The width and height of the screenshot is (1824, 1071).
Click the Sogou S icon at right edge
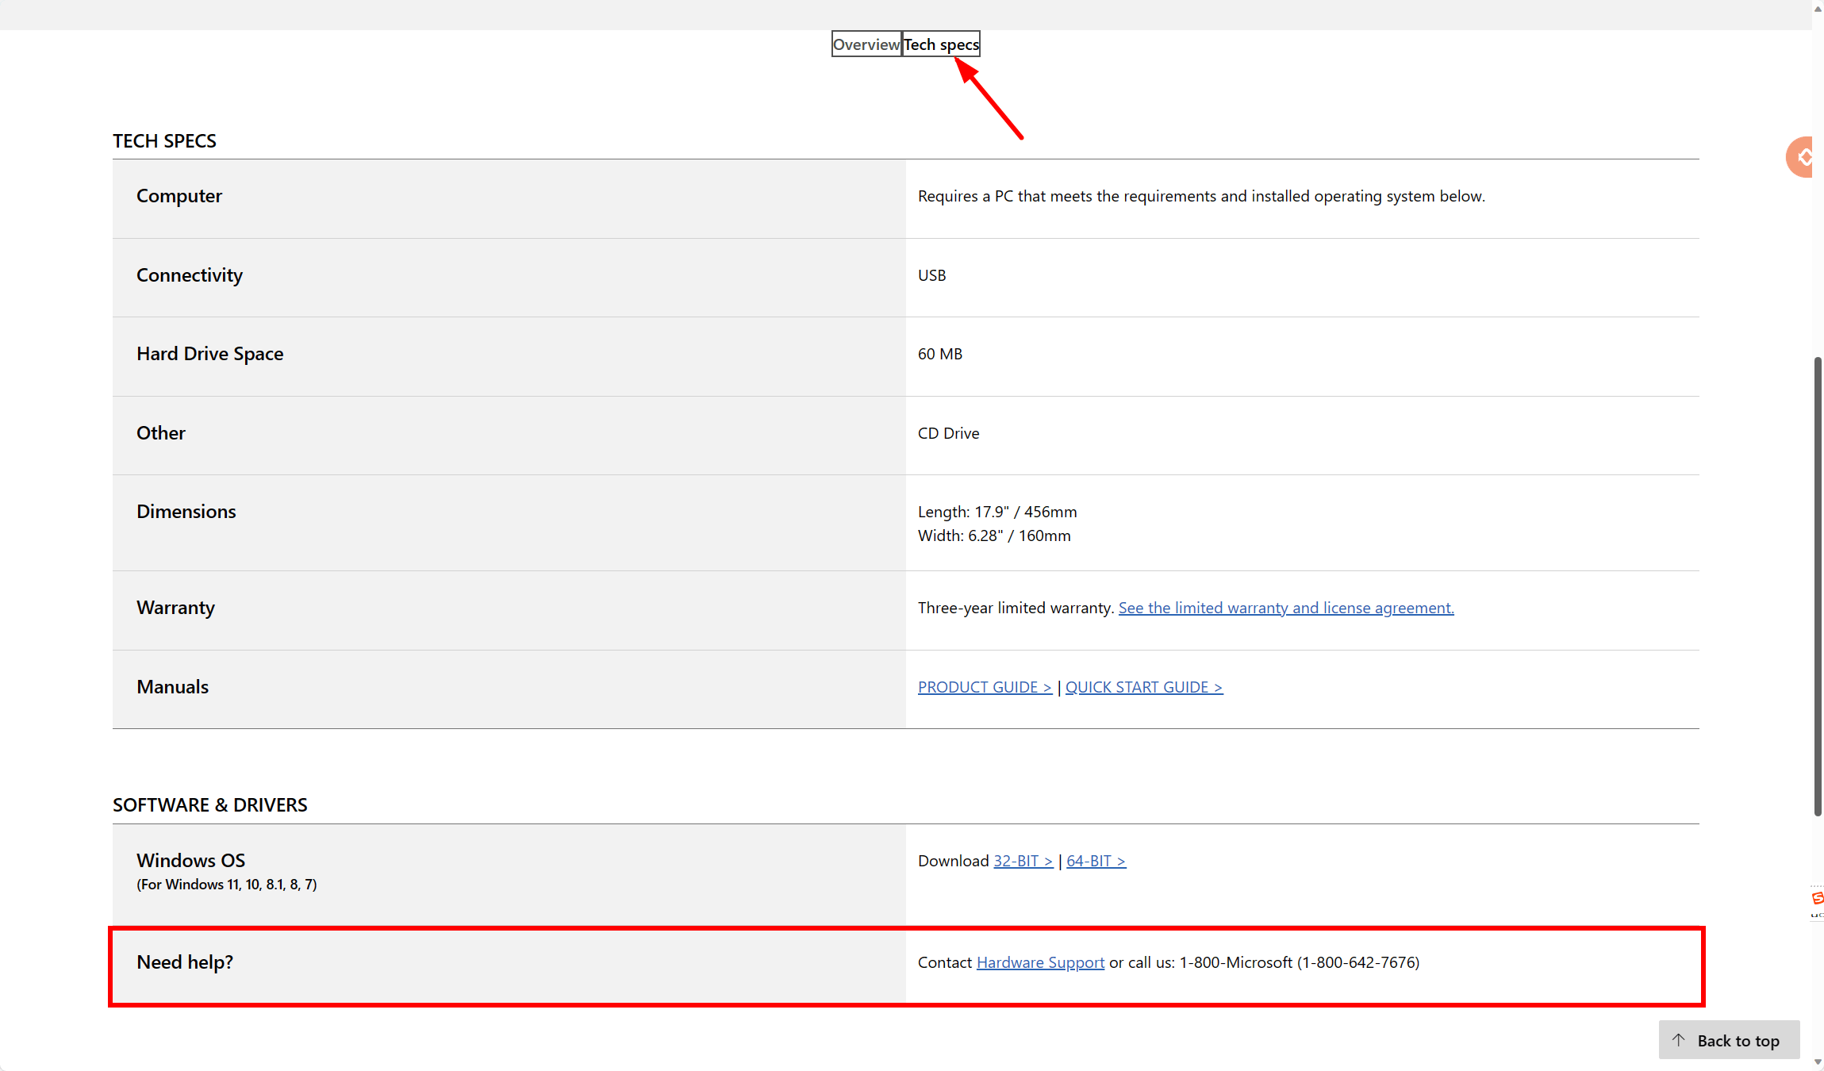pyautogui.click(x=1817, y=898)
